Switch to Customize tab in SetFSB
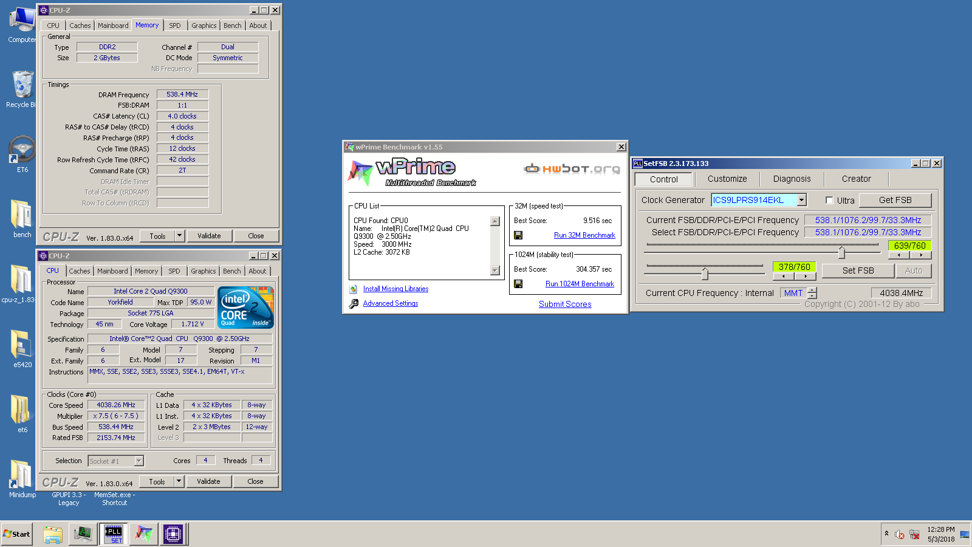 [727, 179]
